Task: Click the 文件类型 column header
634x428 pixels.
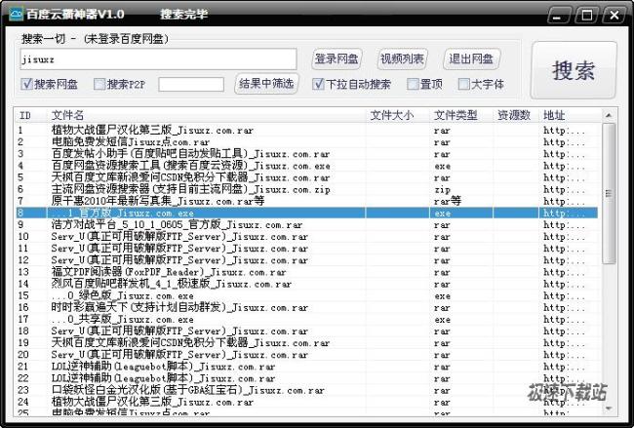Action: (x=461, y=116)
